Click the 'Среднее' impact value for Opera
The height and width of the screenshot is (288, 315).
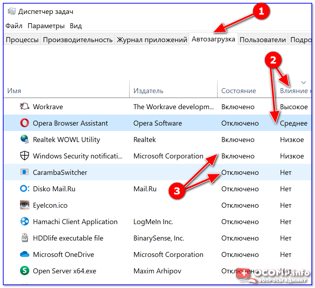click(294, 123)
